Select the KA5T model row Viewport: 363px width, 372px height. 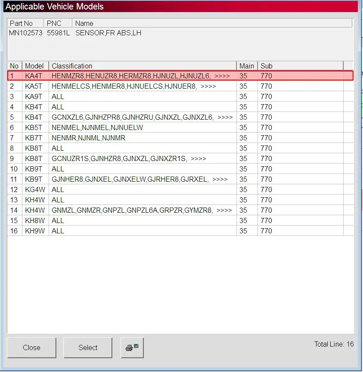180,86
